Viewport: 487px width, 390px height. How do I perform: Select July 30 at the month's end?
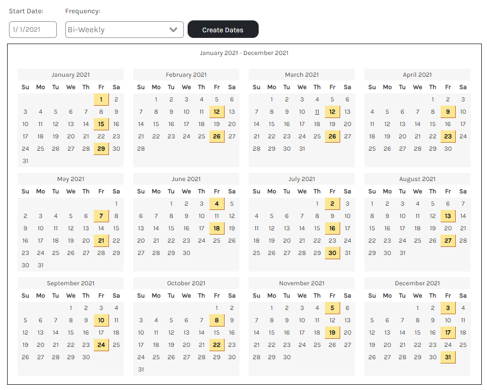(332, 253)
